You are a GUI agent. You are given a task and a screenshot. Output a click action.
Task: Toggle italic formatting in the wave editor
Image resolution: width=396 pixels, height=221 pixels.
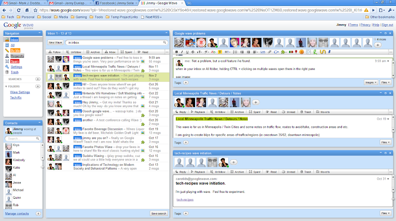click(182, 52)
